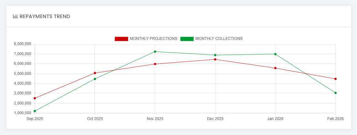Click the REPAYMENTS TREND heading
This screenshot has width=357, height=135.
(x=45, y=17)
